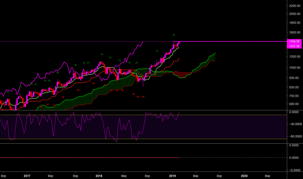Click the 1600.00 price axis label
303x179 pixels.
coord(295,32)
